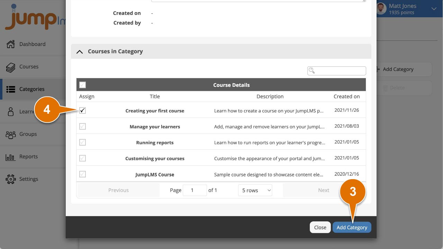Click the Previous page button
Viewport: 443px width, 249px height.
coord(118,190)
